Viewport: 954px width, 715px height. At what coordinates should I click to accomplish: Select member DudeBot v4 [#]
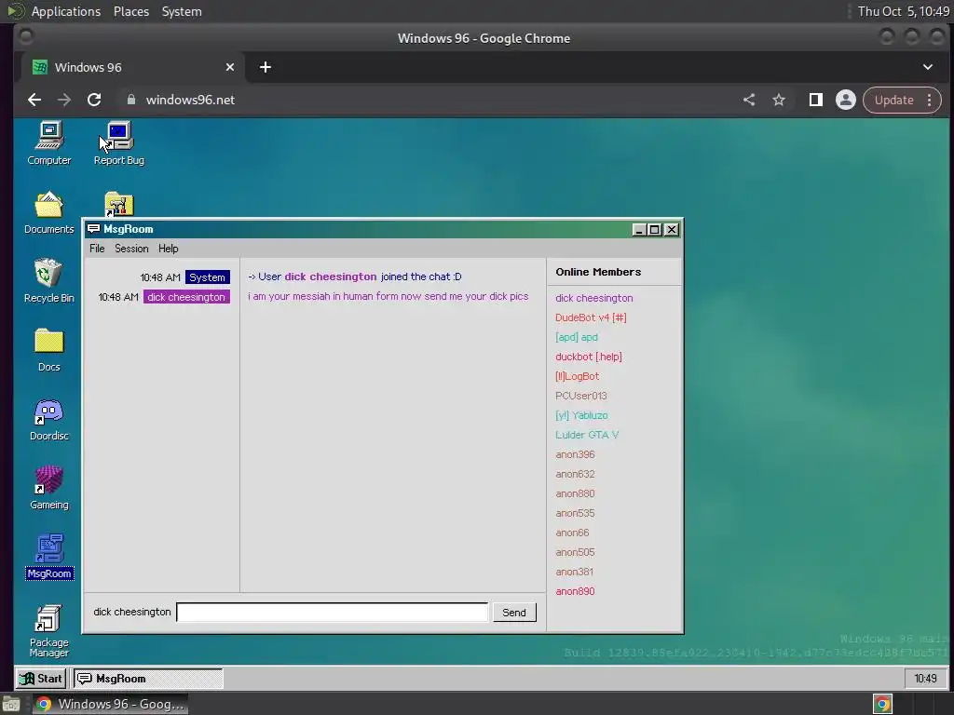[591, 317]
